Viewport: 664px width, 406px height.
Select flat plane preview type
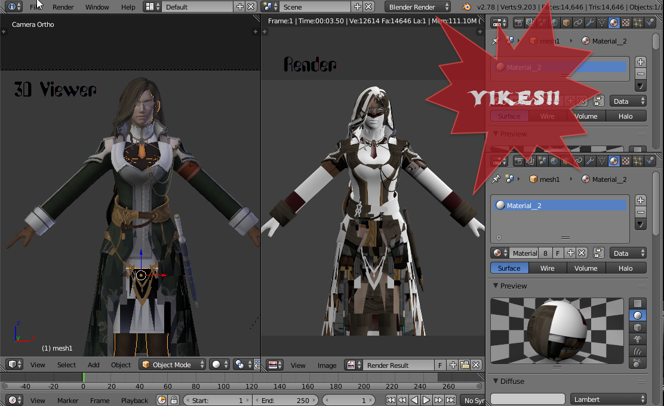[637, 303]
